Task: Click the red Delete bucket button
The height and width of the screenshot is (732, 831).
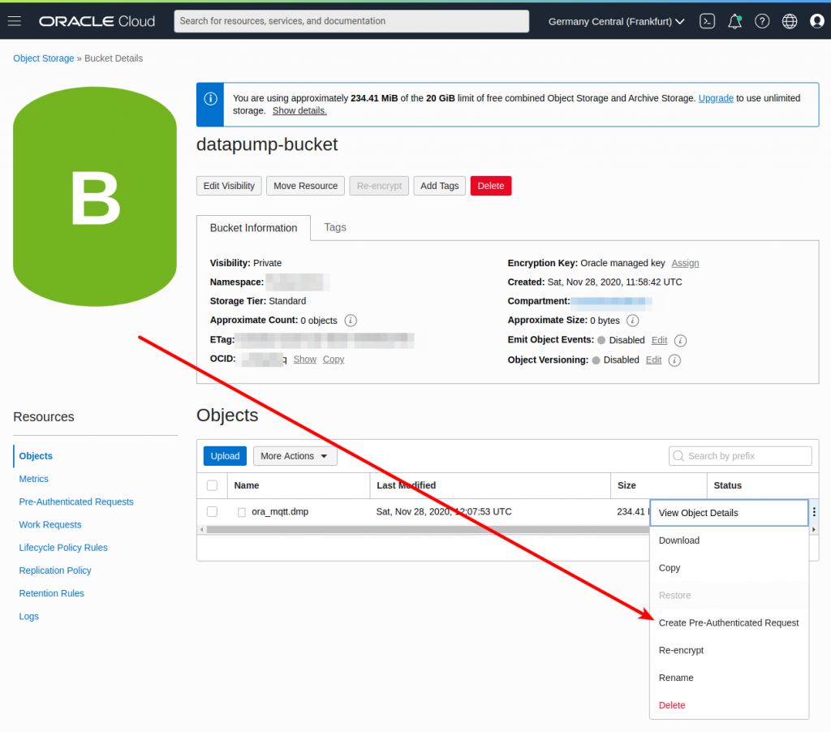Action: pos(491,186)
